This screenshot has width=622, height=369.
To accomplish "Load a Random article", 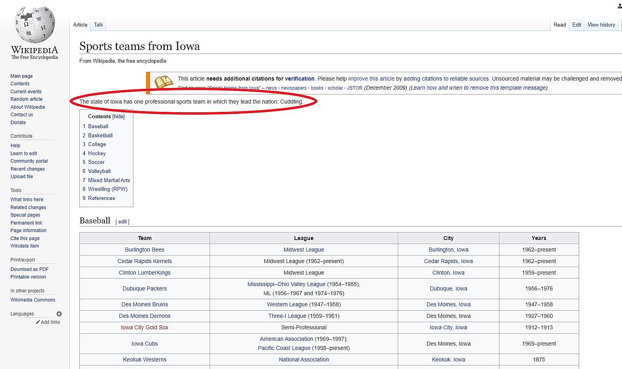I will (26, 99).
